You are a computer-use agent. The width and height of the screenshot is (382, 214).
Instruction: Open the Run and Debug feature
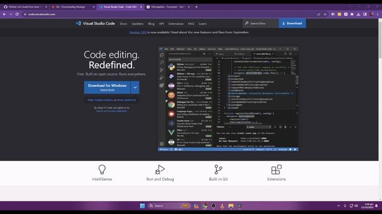(x=160, y=173)
